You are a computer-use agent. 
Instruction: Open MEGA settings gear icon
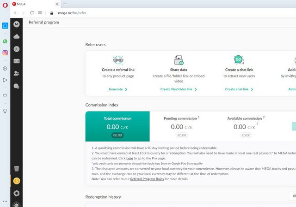pos(17,193)
